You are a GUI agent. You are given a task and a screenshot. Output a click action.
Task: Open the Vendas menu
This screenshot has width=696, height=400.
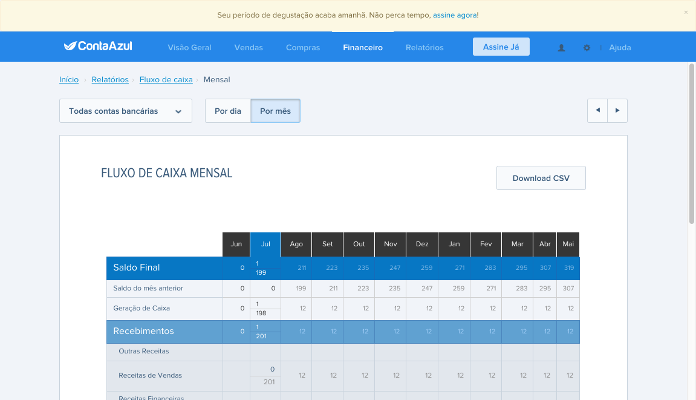(249, 48)
